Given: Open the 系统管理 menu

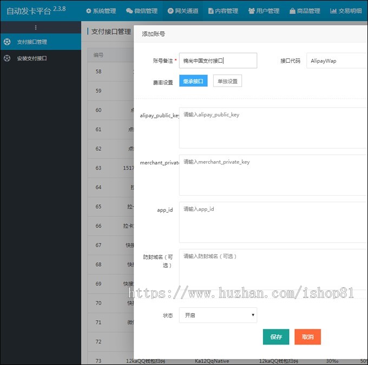Looking at the screenshot, I should pos(101,11).
